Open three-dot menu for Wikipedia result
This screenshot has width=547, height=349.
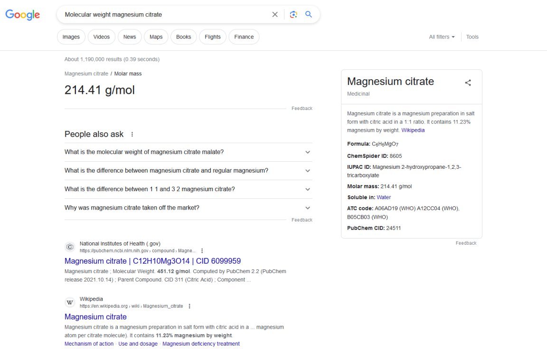pyautogui.click(x=189, y=306)
